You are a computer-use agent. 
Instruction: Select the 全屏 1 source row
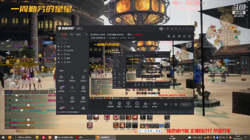coord(72,62)
